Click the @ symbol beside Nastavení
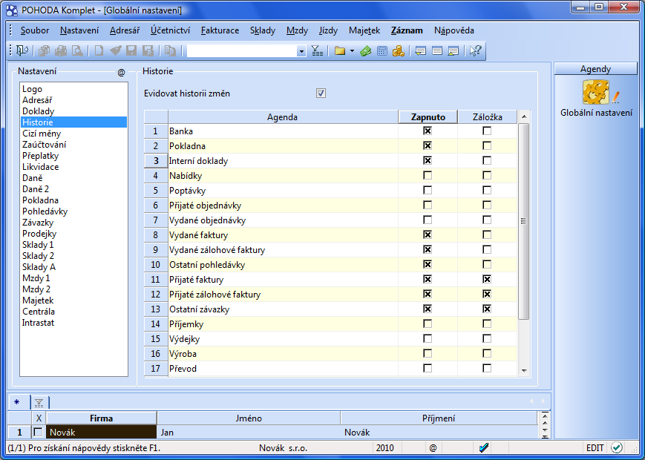The height and width of the screenshot is (460, 645). [x=121, y=73]
